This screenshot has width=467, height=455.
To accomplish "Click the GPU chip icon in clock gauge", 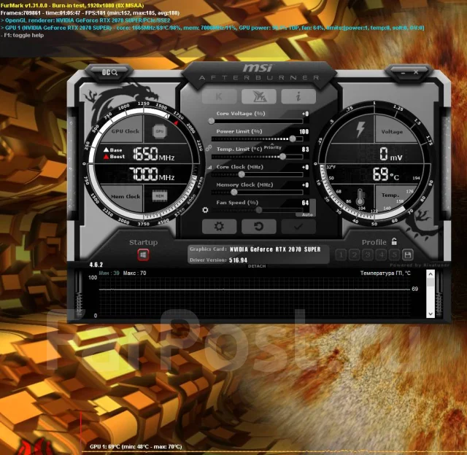I will 160,131.
